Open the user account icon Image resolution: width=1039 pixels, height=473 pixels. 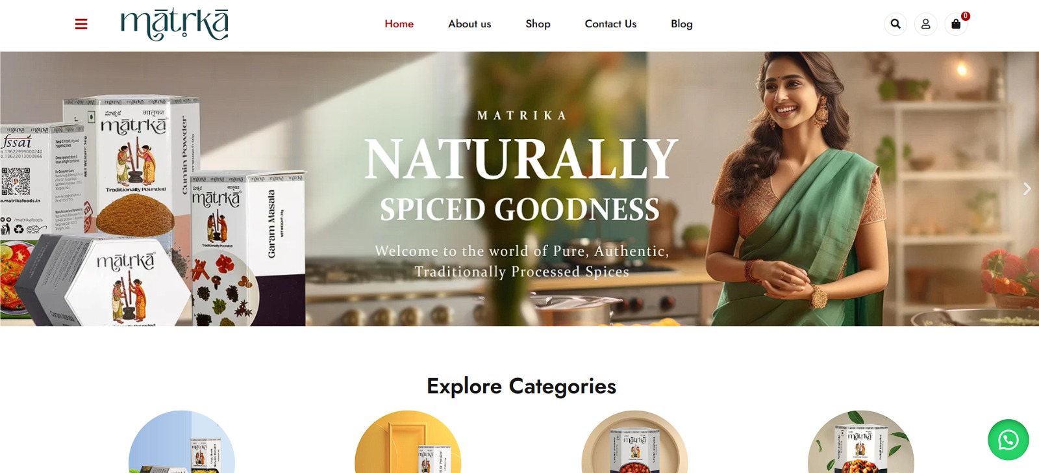click(926, 24)
